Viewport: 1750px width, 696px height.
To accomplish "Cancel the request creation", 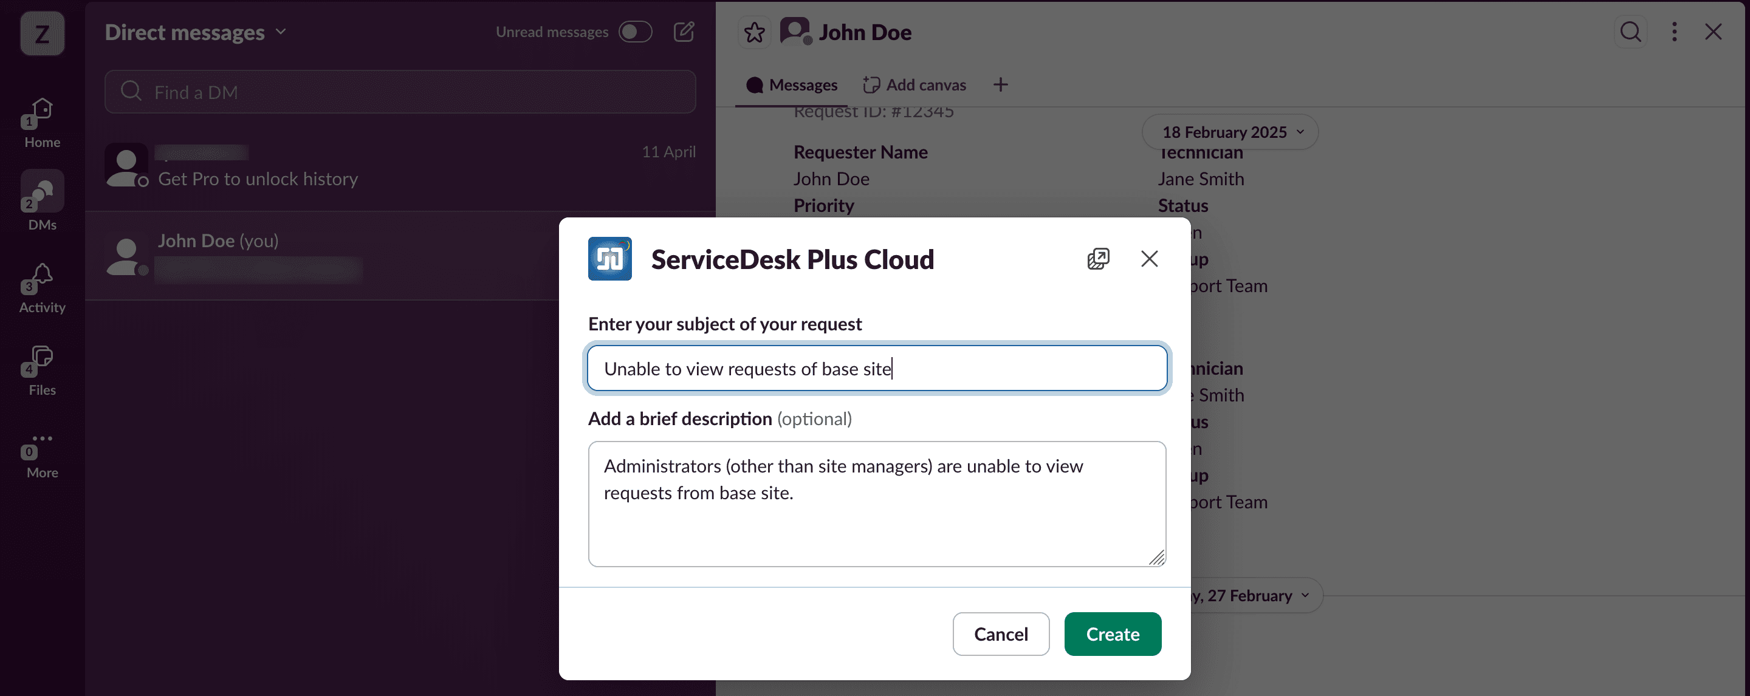I will tap(1001, 633).
